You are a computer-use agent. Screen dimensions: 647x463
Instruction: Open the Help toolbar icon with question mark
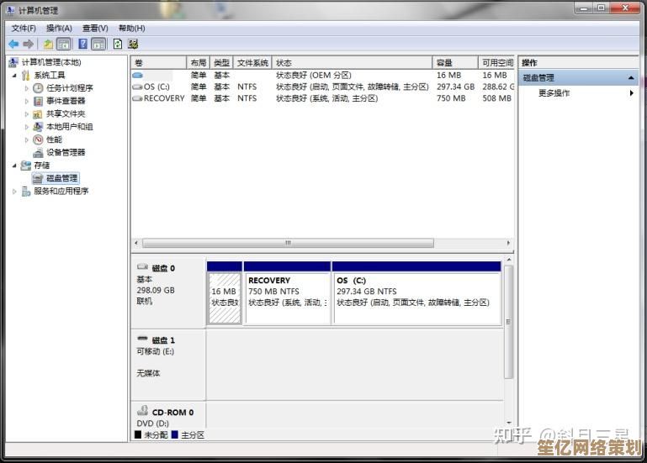83,44
